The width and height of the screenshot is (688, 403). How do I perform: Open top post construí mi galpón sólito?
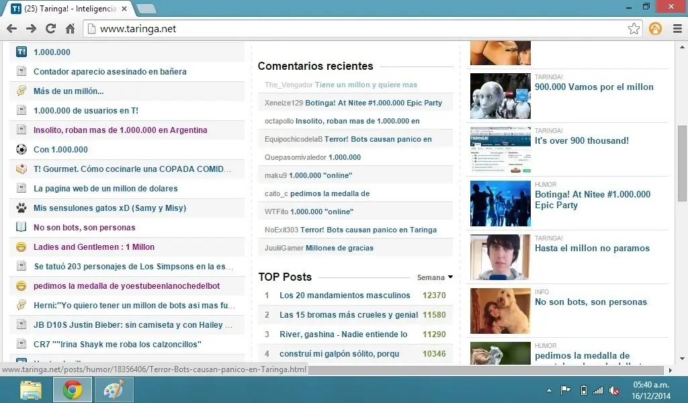point(339,353)
